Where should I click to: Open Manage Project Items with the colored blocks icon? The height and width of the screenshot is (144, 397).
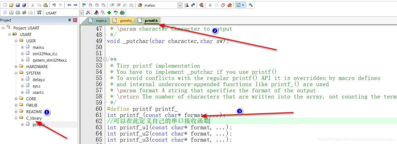96,12
